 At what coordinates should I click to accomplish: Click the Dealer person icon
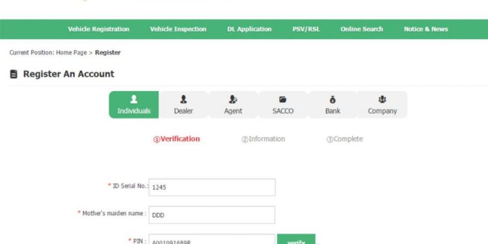(x=183, y=100)
